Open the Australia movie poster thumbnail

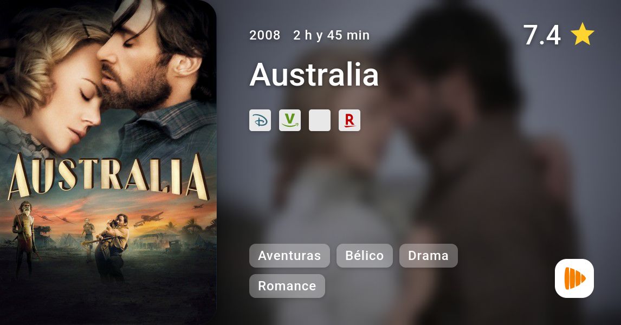point(108,162)
